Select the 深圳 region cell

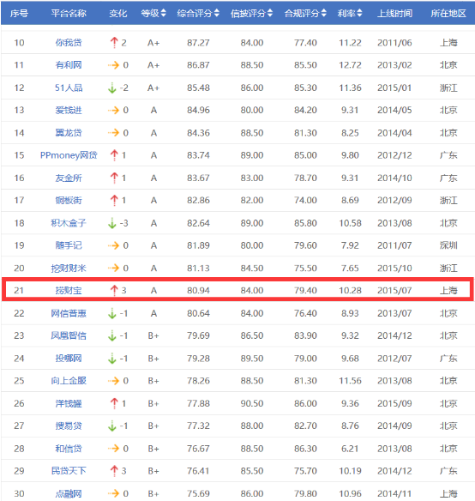pyautogui.click(x=448, y=245)
